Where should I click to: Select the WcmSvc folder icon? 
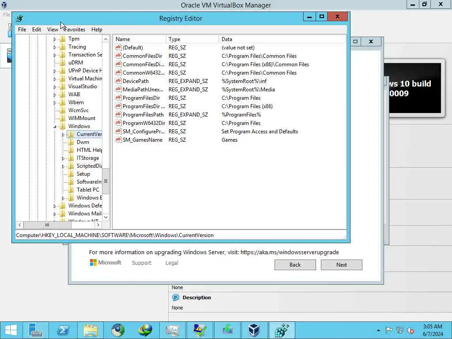(62, 110)
